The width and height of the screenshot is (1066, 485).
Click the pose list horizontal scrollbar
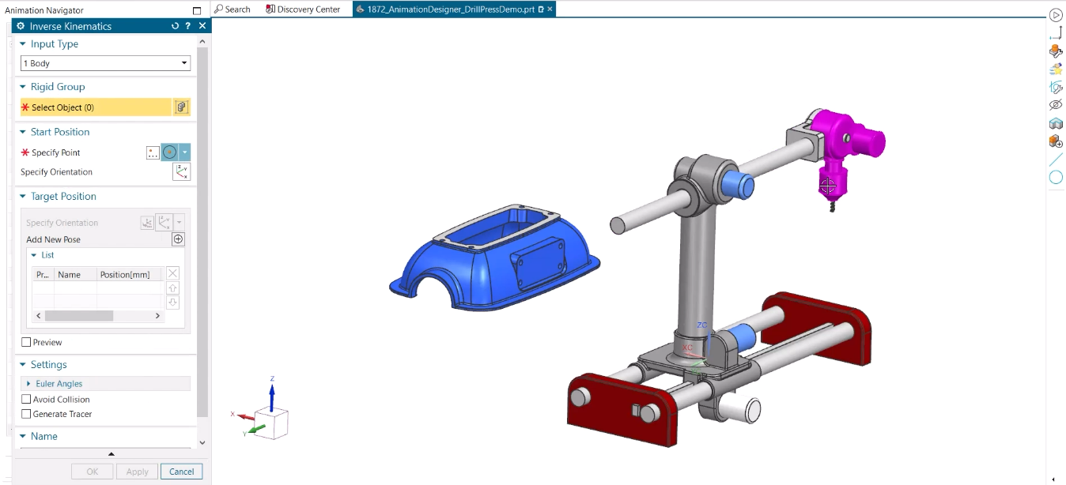tap(79, 316)
